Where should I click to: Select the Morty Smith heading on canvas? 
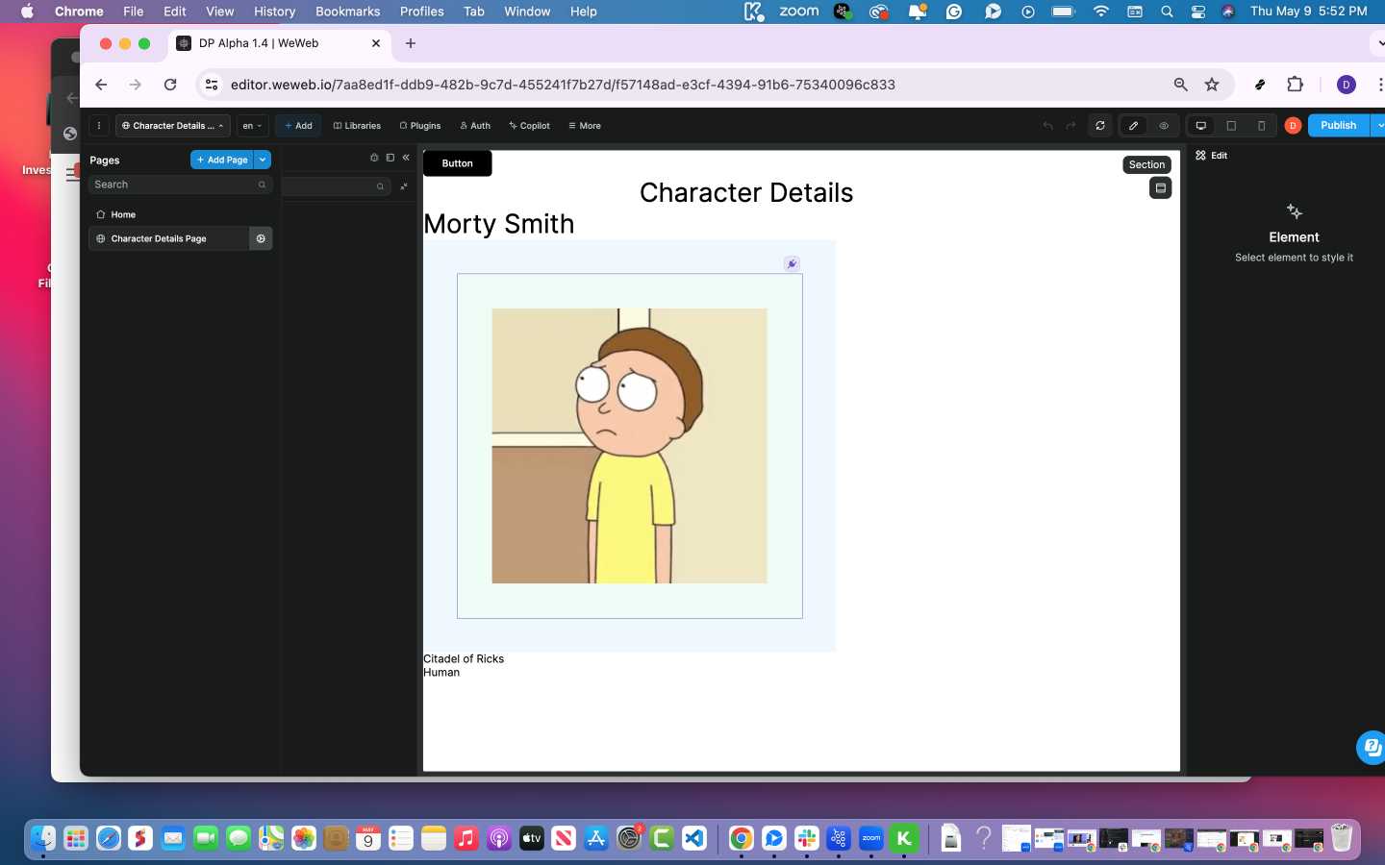coord(498,224)
